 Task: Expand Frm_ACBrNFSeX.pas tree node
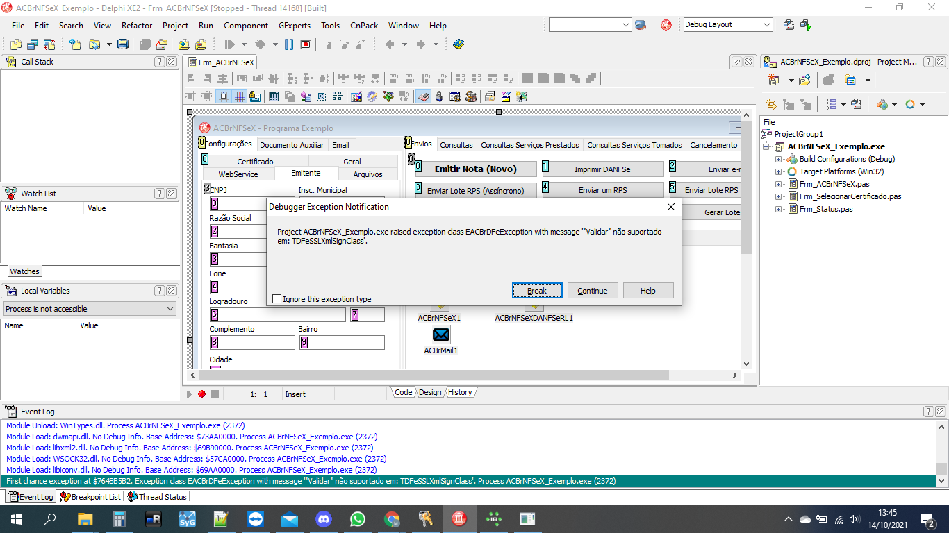pos(779,184)
